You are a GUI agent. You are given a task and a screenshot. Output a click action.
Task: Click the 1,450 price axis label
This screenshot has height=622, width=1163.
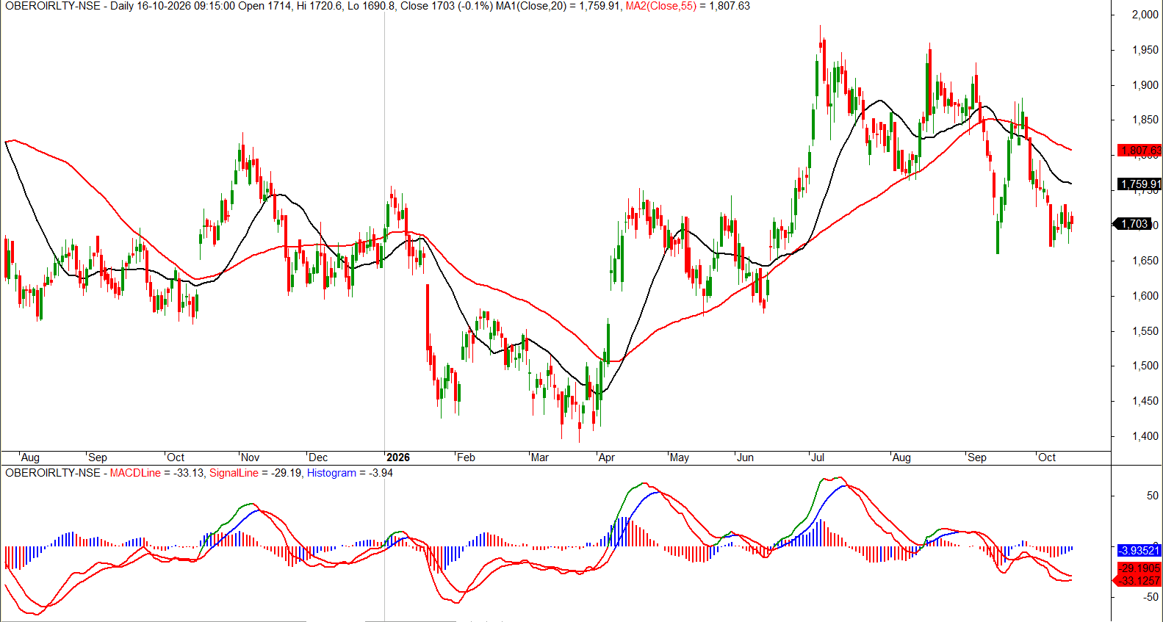[1145, 401]
